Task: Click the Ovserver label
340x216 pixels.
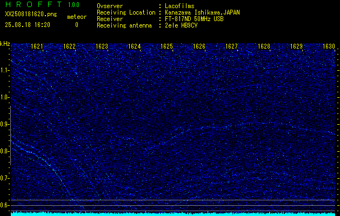Action: point(110,6)
